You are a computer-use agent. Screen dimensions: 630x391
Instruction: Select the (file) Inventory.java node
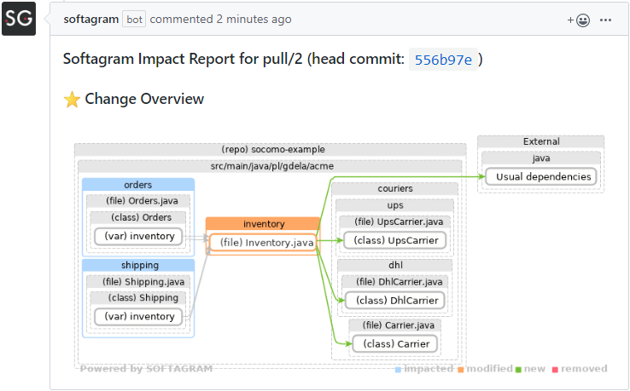tap(263, 243)
